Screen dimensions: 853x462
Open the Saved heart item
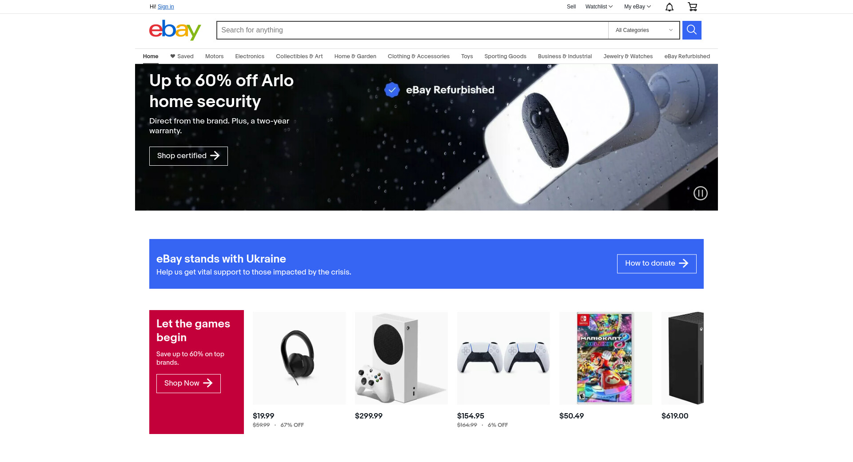(x=182, y=56)
